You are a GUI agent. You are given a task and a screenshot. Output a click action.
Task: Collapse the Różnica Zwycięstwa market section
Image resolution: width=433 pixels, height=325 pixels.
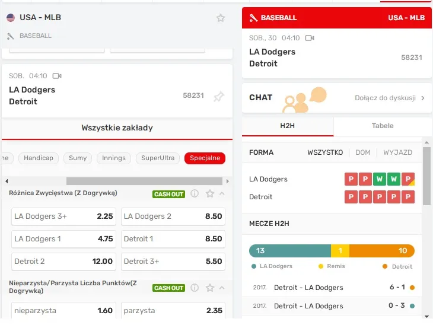click(x=222, y=193)
